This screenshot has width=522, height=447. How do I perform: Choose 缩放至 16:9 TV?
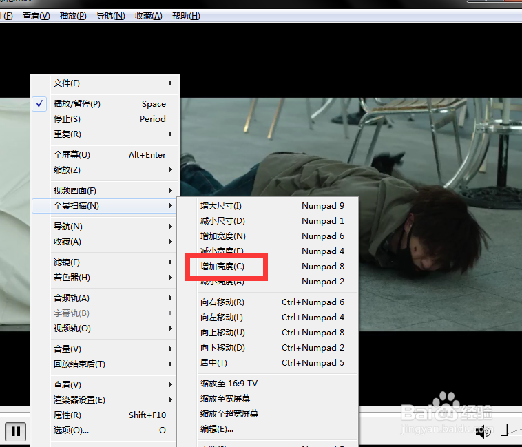point(268,384)
